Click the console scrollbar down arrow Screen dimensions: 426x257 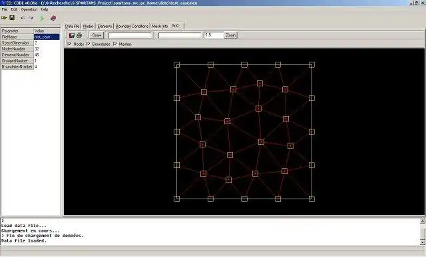pyautogui.click(x=423, y=242)
